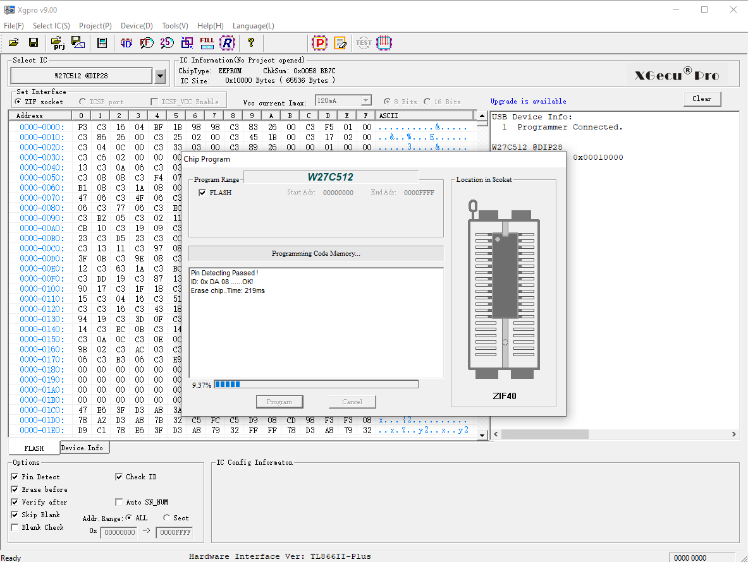748x562 pixels.
Task: Open the Help(H) menu
Action: [x=211, y=26]
